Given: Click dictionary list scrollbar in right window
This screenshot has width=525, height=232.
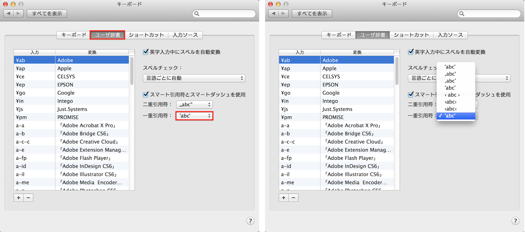Looking at the screenshot, I should click(397, 71).
